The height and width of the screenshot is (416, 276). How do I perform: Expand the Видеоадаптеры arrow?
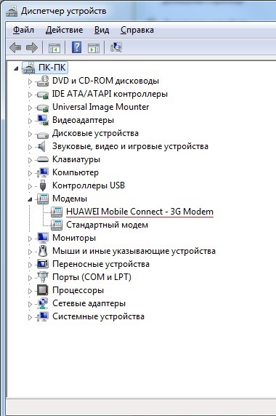tap(30, 121)
